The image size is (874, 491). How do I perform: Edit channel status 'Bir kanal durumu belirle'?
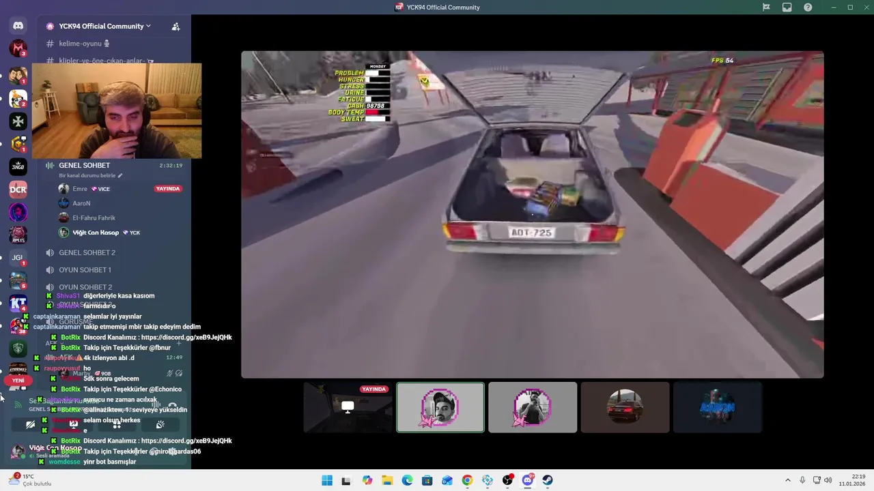pos(91,175)
